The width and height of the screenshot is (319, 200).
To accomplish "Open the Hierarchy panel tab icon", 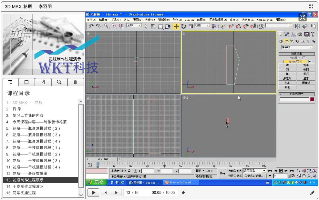I will click(293, 34).
